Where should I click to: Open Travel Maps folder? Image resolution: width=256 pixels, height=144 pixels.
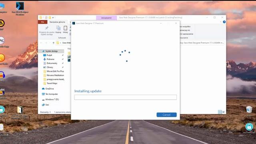pos(52,83)
